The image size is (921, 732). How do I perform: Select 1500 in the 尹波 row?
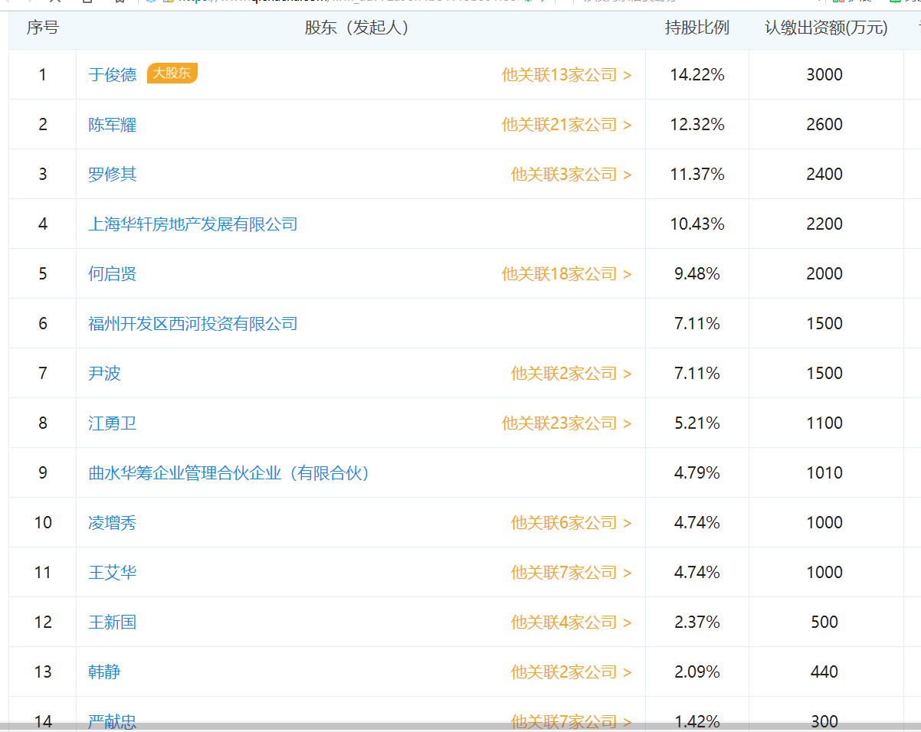824,373
